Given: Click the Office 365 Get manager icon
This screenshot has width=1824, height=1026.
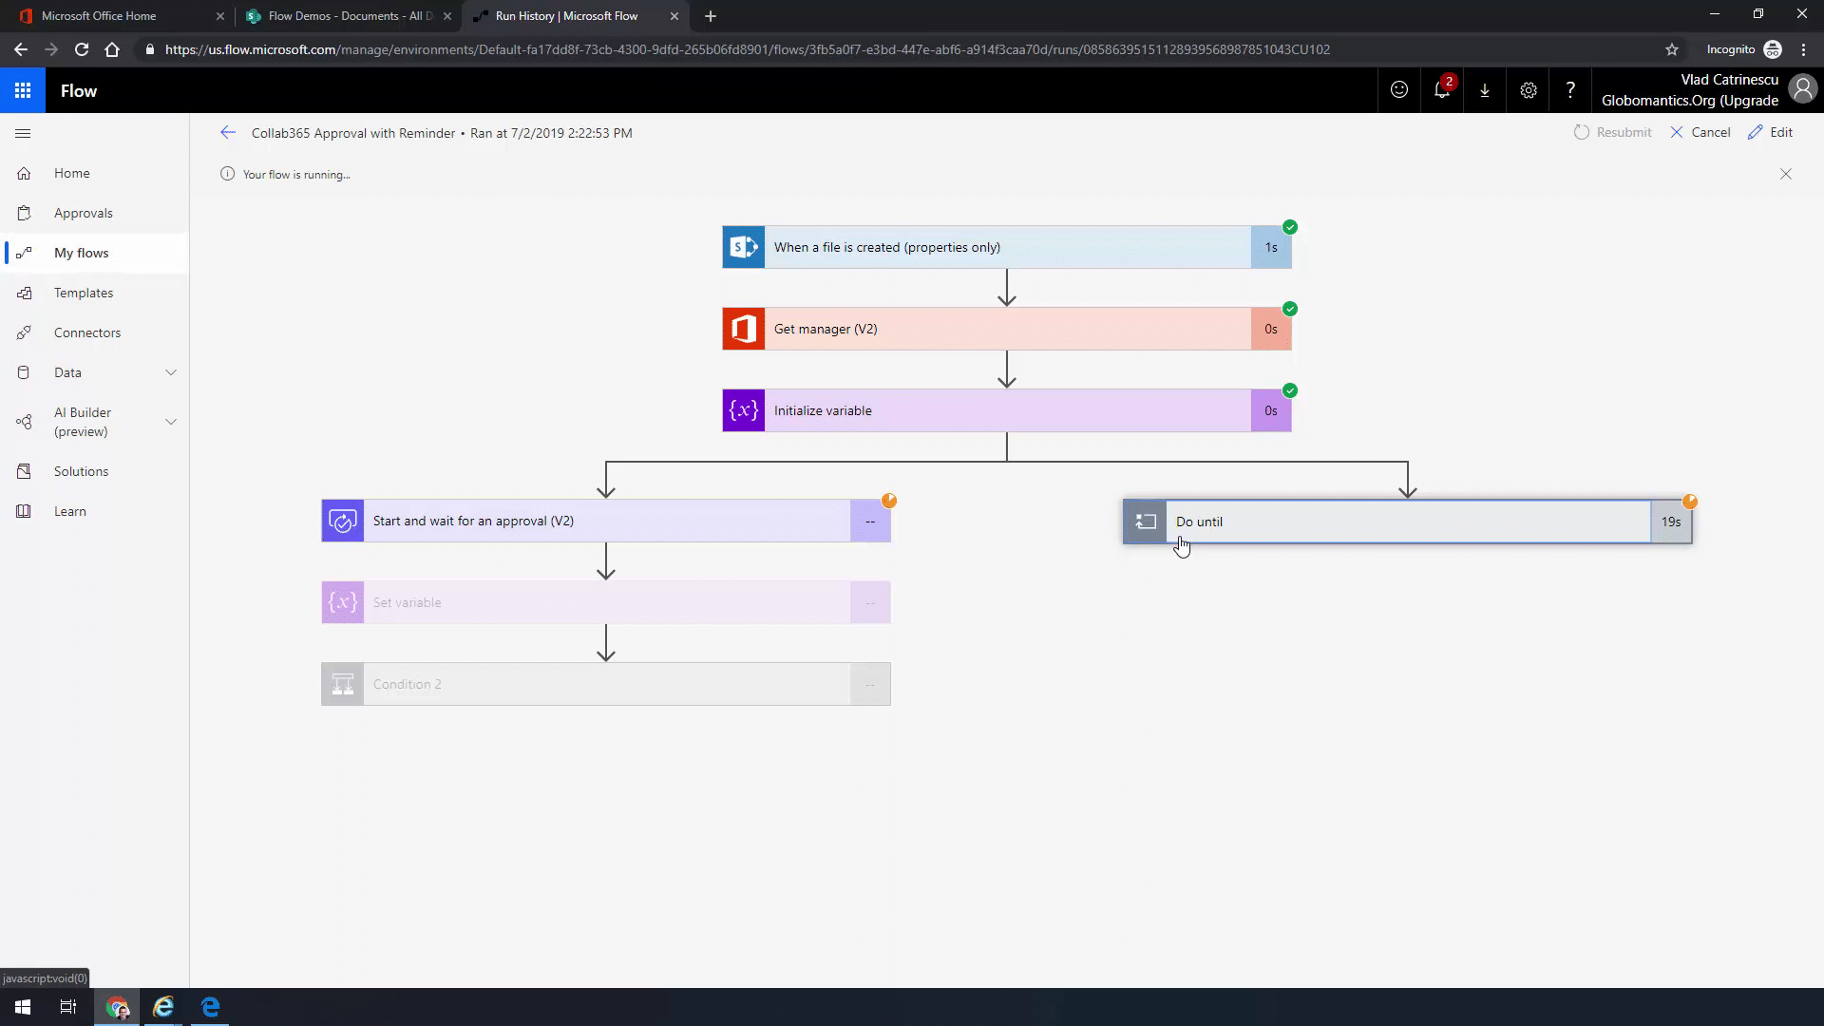Looking at the screenshot, I should coord(744,329).
